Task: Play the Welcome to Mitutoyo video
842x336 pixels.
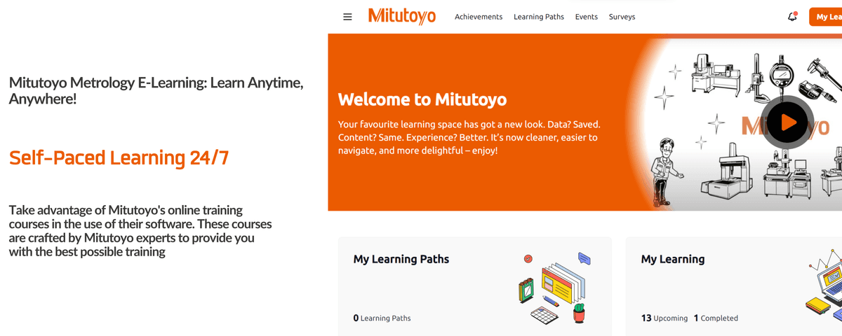Action: pos(787,122)
